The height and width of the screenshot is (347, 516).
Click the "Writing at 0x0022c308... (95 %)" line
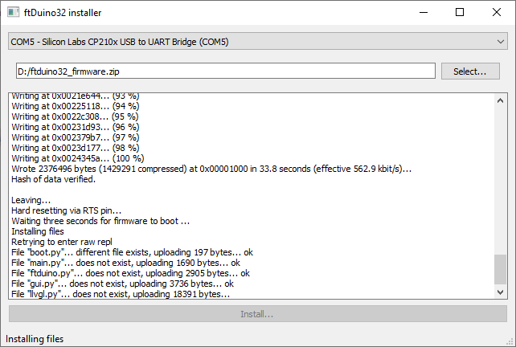pos(75,116)
